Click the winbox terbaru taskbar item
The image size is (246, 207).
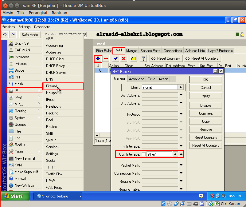tap(57, 196)
